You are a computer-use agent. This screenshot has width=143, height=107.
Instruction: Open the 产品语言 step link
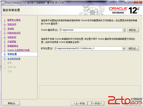12,42
